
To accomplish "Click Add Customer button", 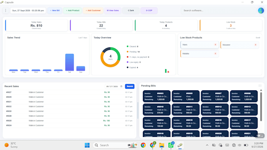I will [93, 11].
